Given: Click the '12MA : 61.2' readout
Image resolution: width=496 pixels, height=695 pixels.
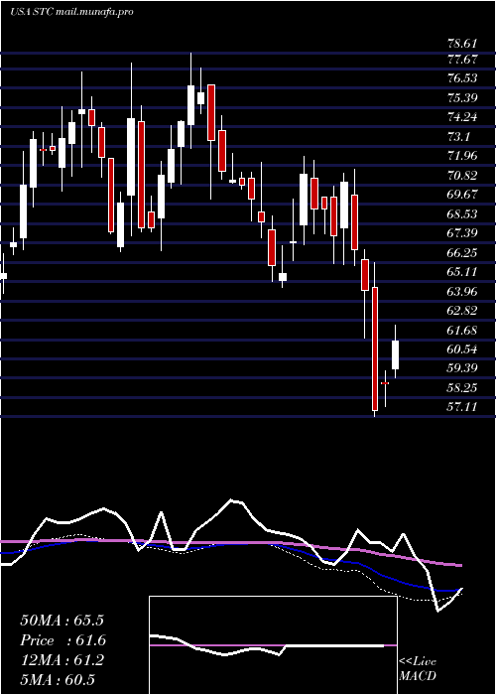Looking at the screenshot, I should [62, 660].
